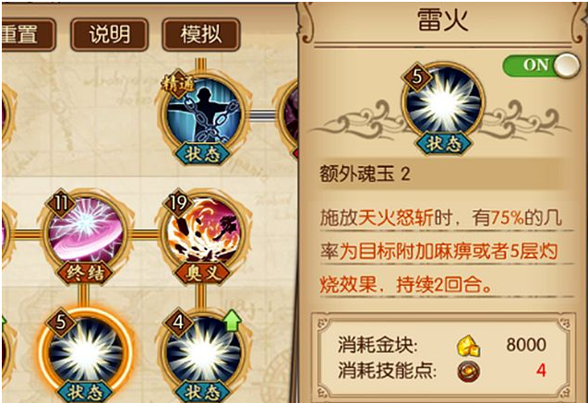
Task: Click the 天火怒斩 highlighted skill link text
Action: pos(396,218)
